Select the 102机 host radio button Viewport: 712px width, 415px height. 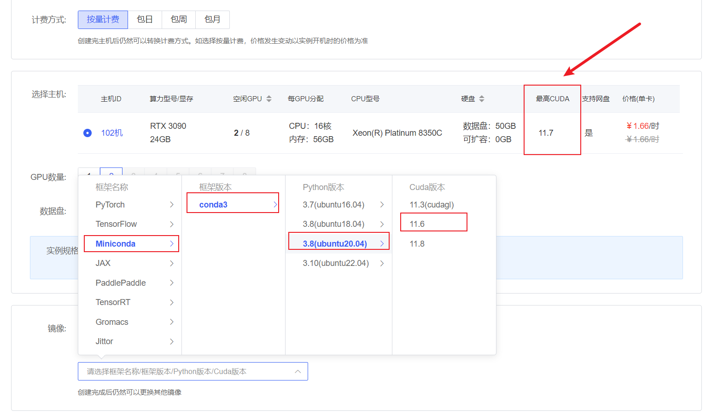pyautogui.click(x=88, y=133)
